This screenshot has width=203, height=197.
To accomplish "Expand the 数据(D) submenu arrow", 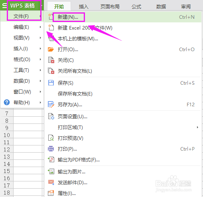I will click(x=40, y=81).
